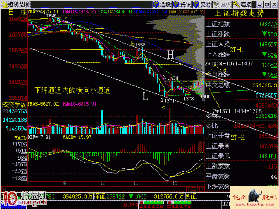Open the 选股 stock picker button
Viewport: 279px width, 209px height.
point(162,5)
